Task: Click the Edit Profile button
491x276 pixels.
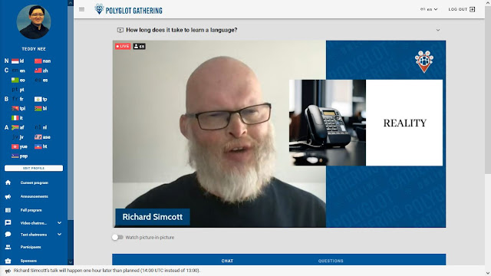Action: (x=34, y=168)
